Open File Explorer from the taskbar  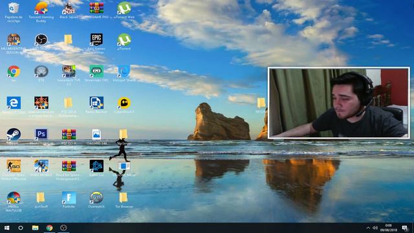[x=35, y=228]
